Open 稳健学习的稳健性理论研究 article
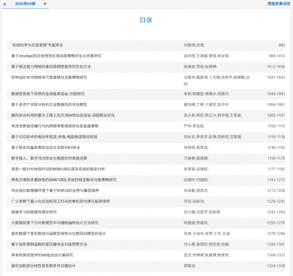 click(x=34, y=212)
